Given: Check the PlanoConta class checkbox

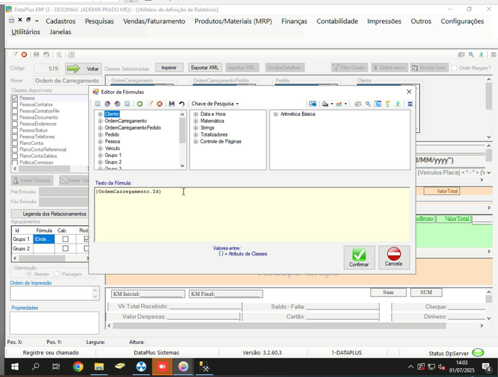Looking at the screenshot, I should [14, 143].
